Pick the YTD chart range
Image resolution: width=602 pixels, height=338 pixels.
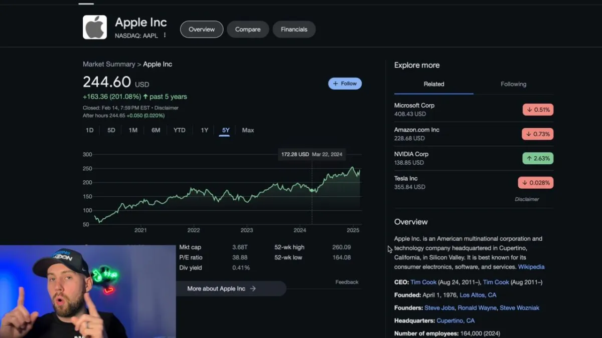(x=180, y=130)
